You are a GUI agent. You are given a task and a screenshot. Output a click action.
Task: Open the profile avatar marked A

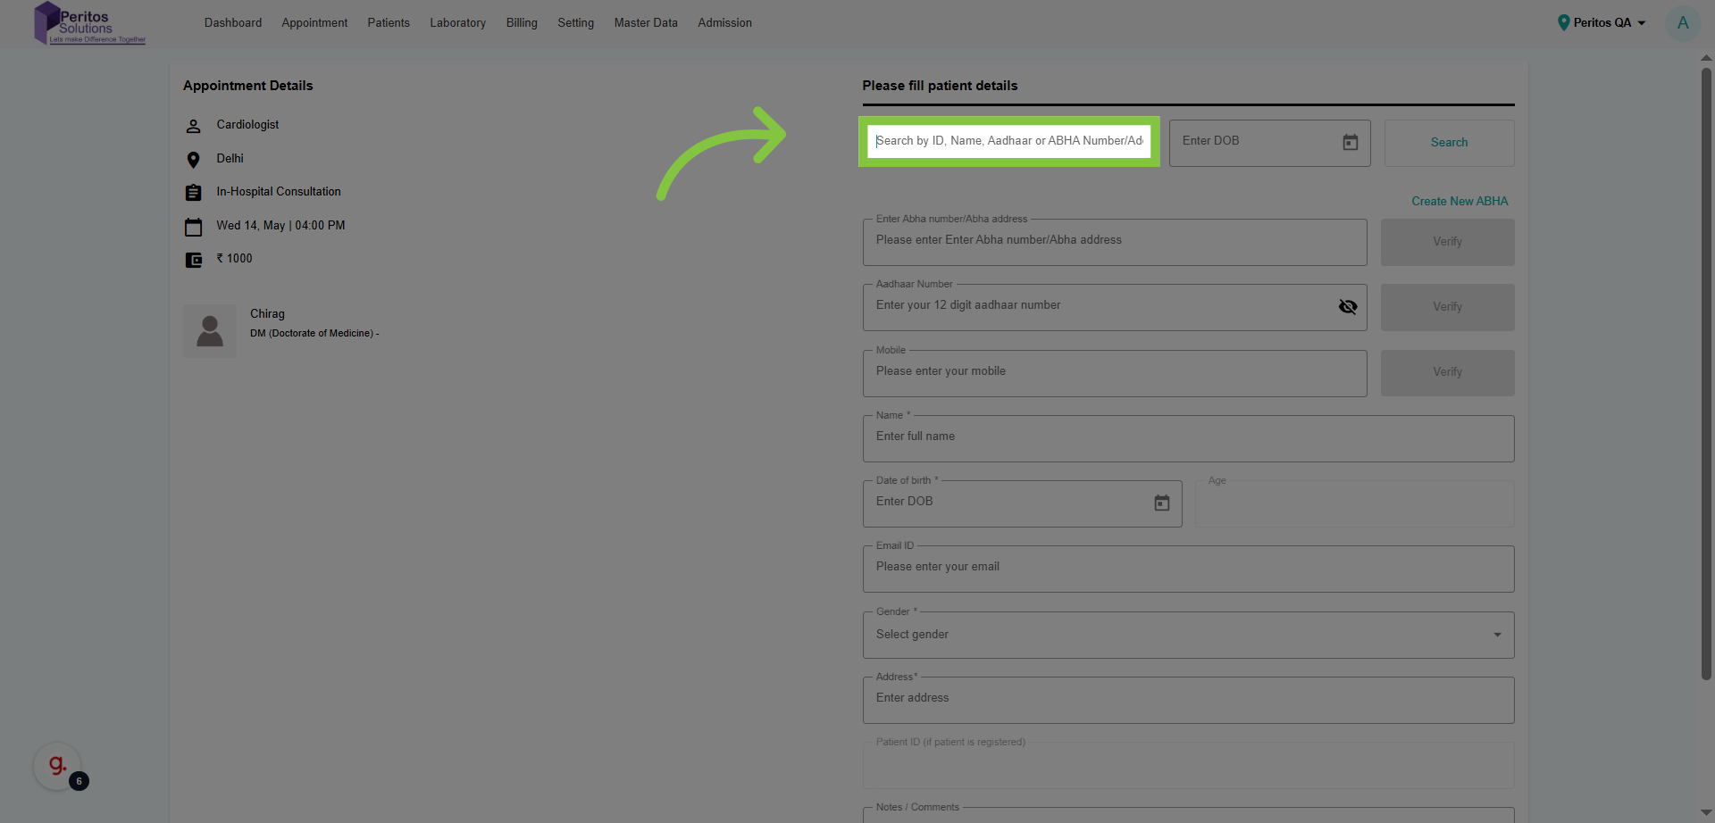(1683, 22)
